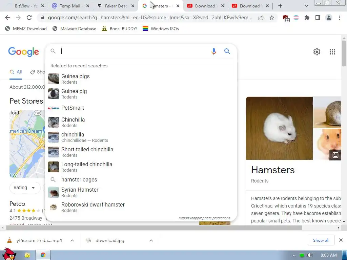
Task: Click the pink striped extension icon
Action: pos(296,18)
